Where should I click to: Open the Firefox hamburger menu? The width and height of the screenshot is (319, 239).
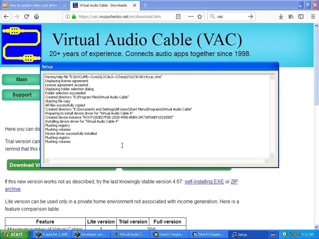tap(313, 16)
